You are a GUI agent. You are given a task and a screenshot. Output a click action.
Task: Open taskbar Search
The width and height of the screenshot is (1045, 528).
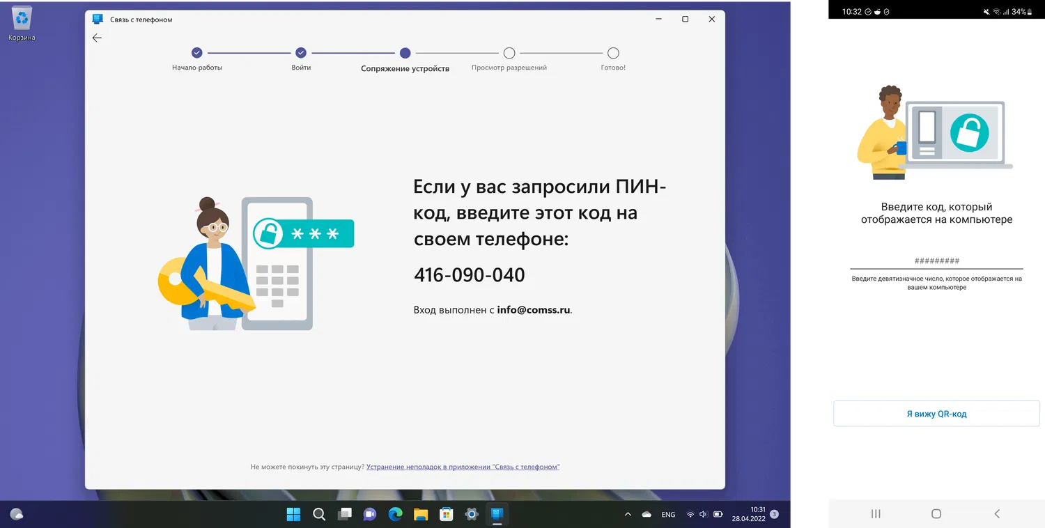319,514
